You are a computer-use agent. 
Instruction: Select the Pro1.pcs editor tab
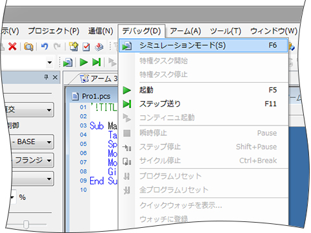point(92,96)
